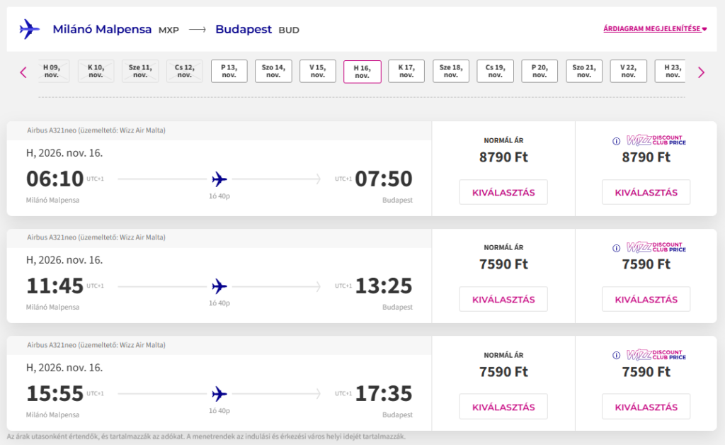
Task: Select the P 13, nov. date tab
Action: tap(229, 72)
